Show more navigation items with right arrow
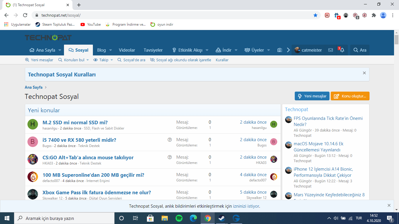399x224 pixels. 288,50
